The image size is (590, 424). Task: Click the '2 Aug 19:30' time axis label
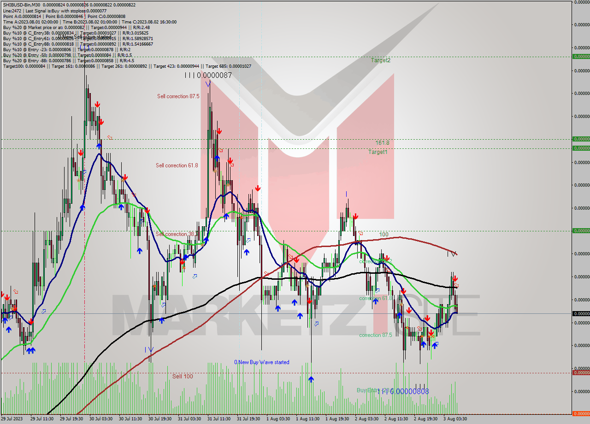pyautogui.click(x=425, y=419)
